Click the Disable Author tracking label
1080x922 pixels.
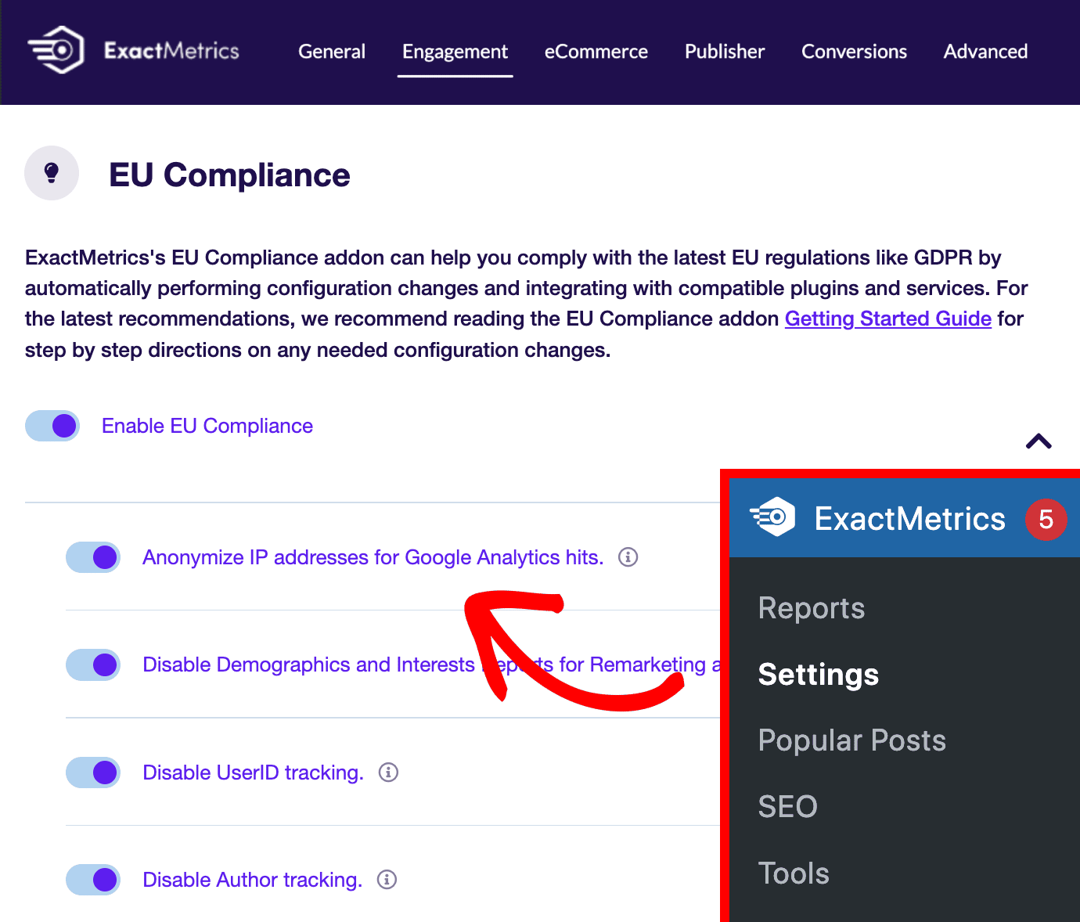pos(253,880)
